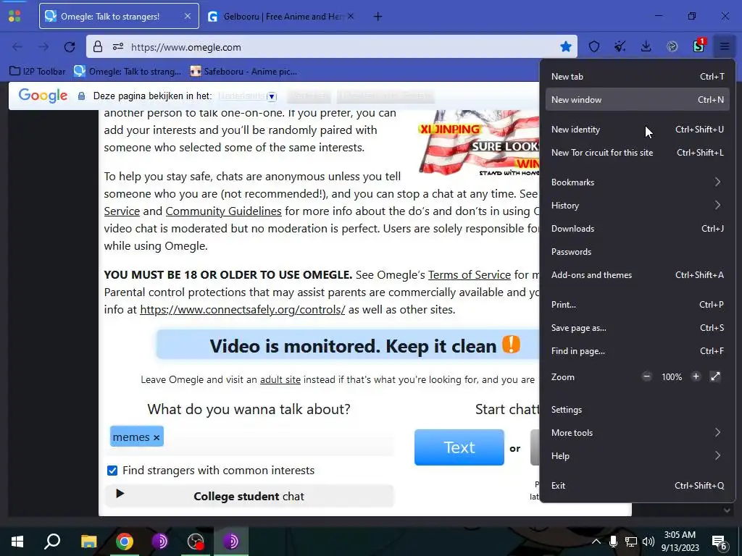Start a Text chat
742x556 pixels.
[459, 447]
